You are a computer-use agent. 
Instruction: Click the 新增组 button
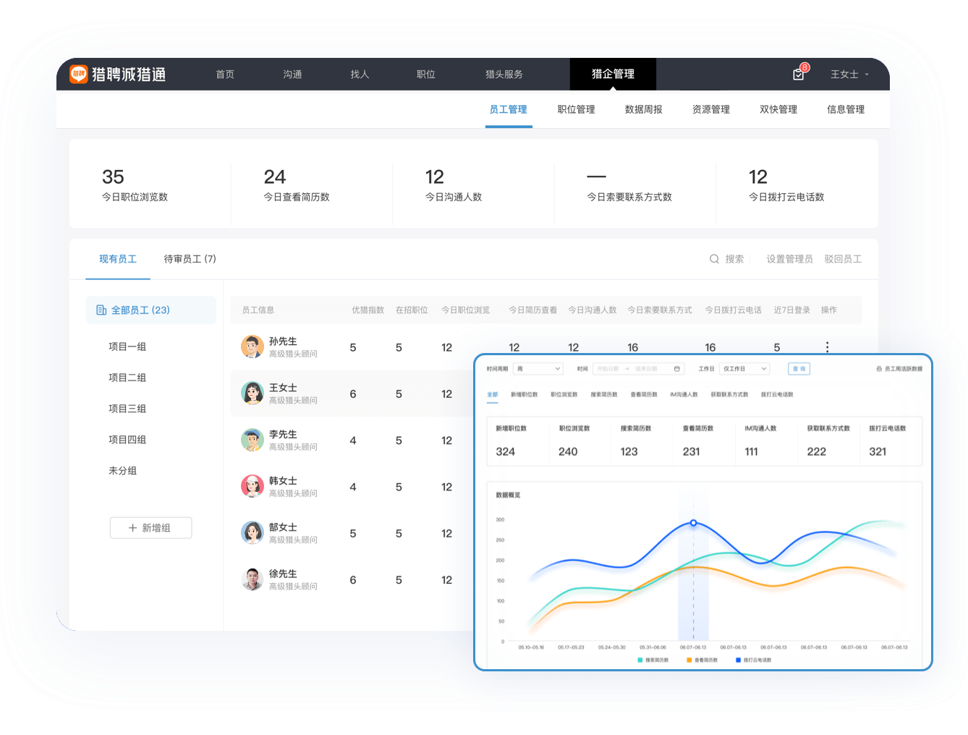(x=150, y=528)
